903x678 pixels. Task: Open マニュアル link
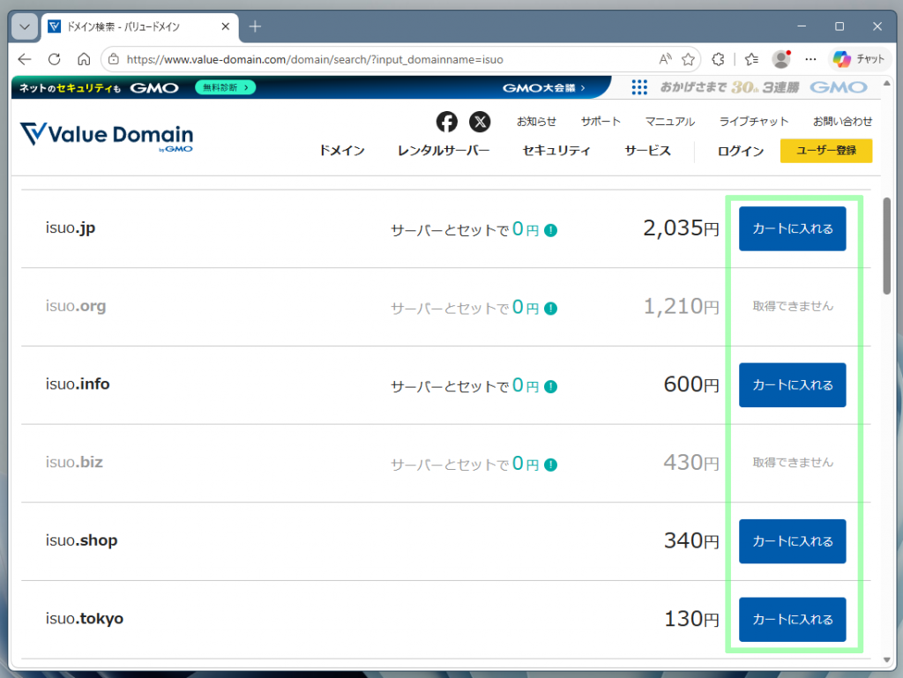[x=670, y=122]
